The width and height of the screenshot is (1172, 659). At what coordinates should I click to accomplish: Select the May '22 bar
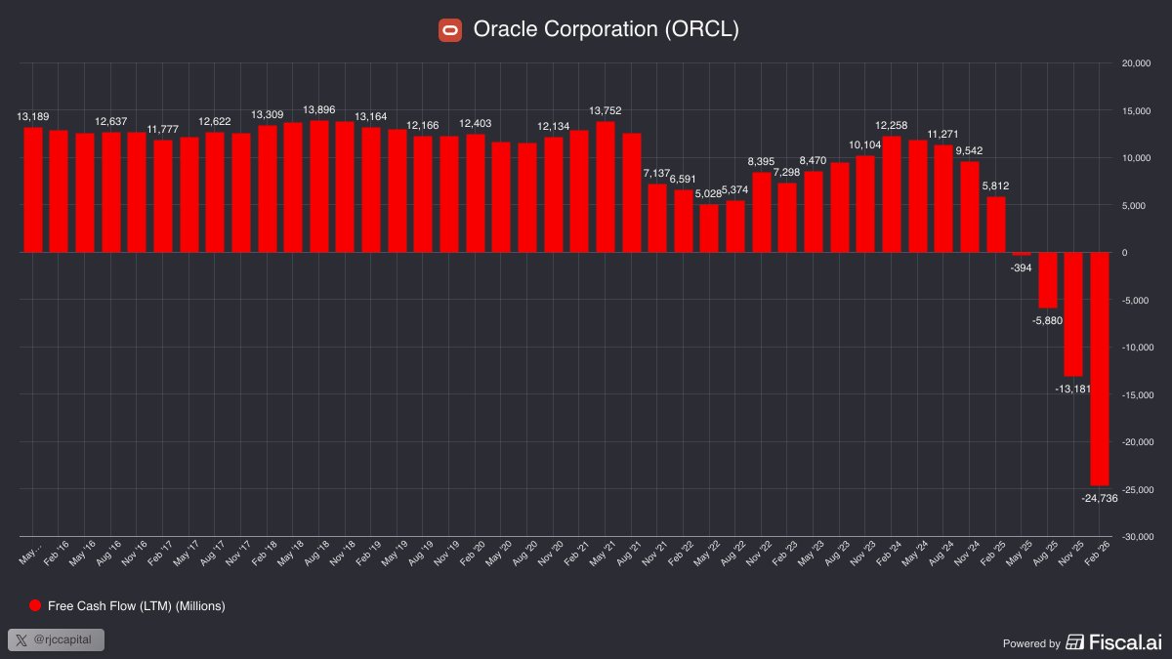[x=709, y=228]
